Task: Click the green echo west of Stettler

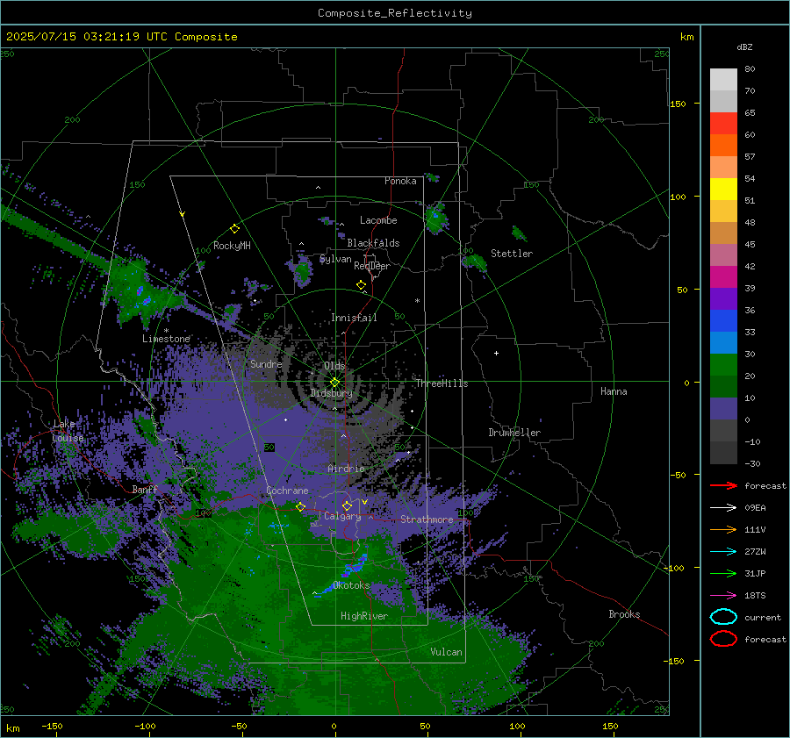Action: 474,262
